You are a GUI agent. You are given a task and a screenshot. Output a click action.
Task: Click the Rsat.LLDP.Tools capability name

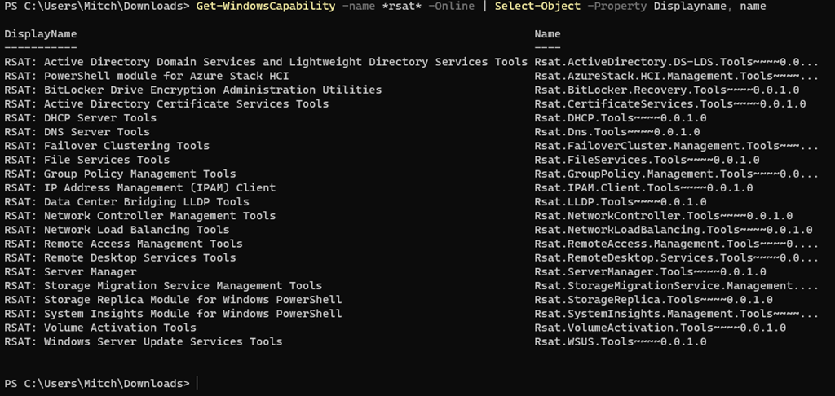click(621, 202)
